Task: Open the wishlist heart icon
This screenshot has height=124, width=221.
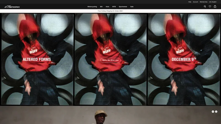Action: [x=210, y=6]
